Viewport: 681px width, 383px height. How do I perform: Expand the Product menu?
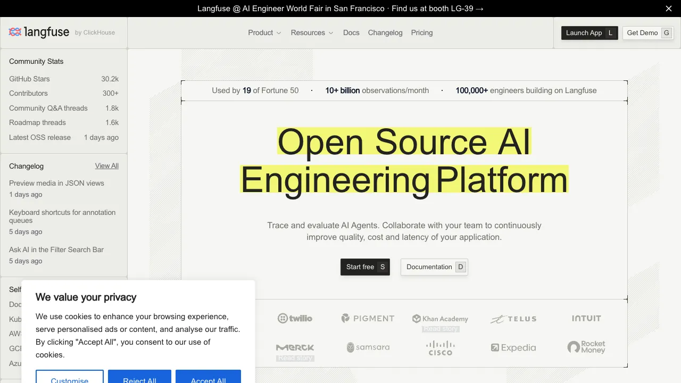[x=264, y=32]
